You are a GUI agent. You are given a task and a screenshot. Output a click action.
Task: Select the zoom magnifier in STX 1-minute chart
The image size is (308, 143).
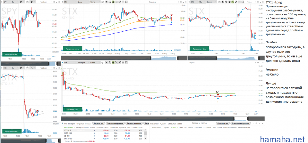click(x=110, y=62)
